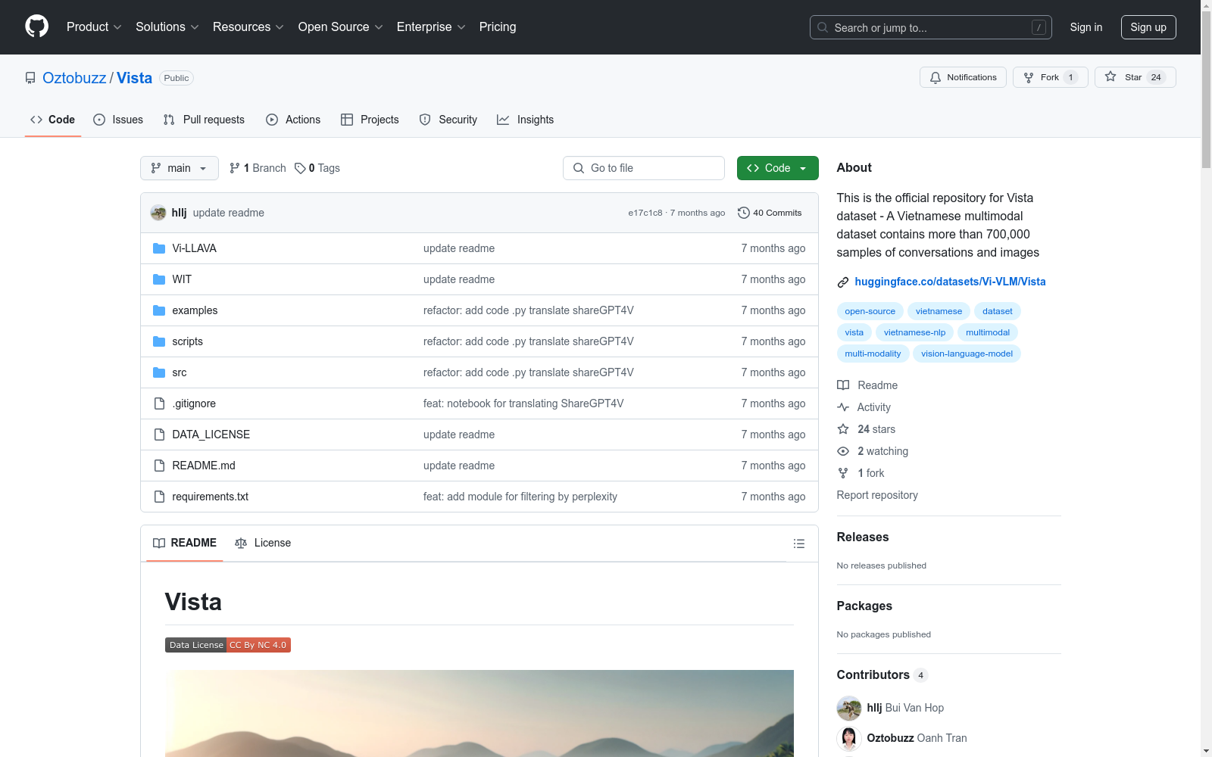Click the Activity pulse icon
1212x757 pixels.
tap(843, 407)
